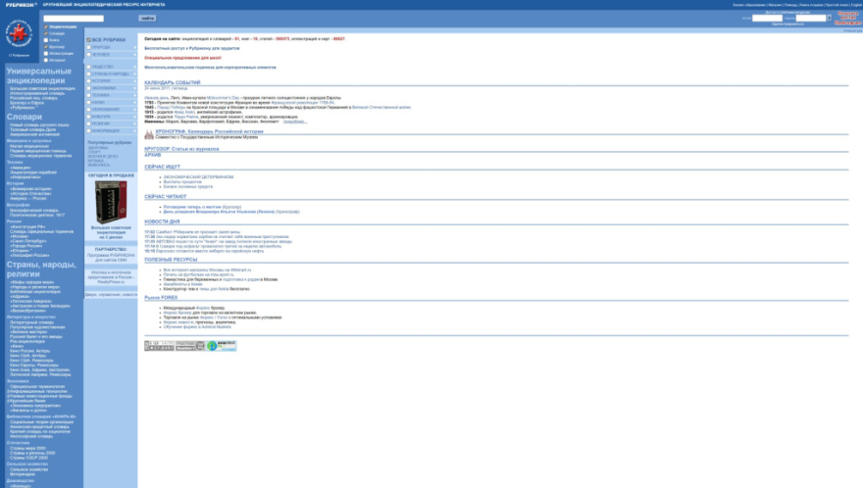The image size is (863, 488).
Task: Click the main search text field
Action: pyautogui.click(x=87, y=18)
